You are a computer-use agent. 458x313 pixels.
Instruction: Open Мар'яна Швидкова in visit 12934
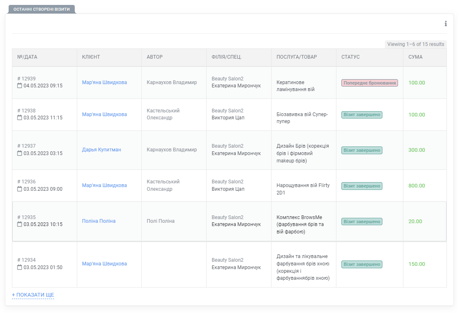point(104,264)
